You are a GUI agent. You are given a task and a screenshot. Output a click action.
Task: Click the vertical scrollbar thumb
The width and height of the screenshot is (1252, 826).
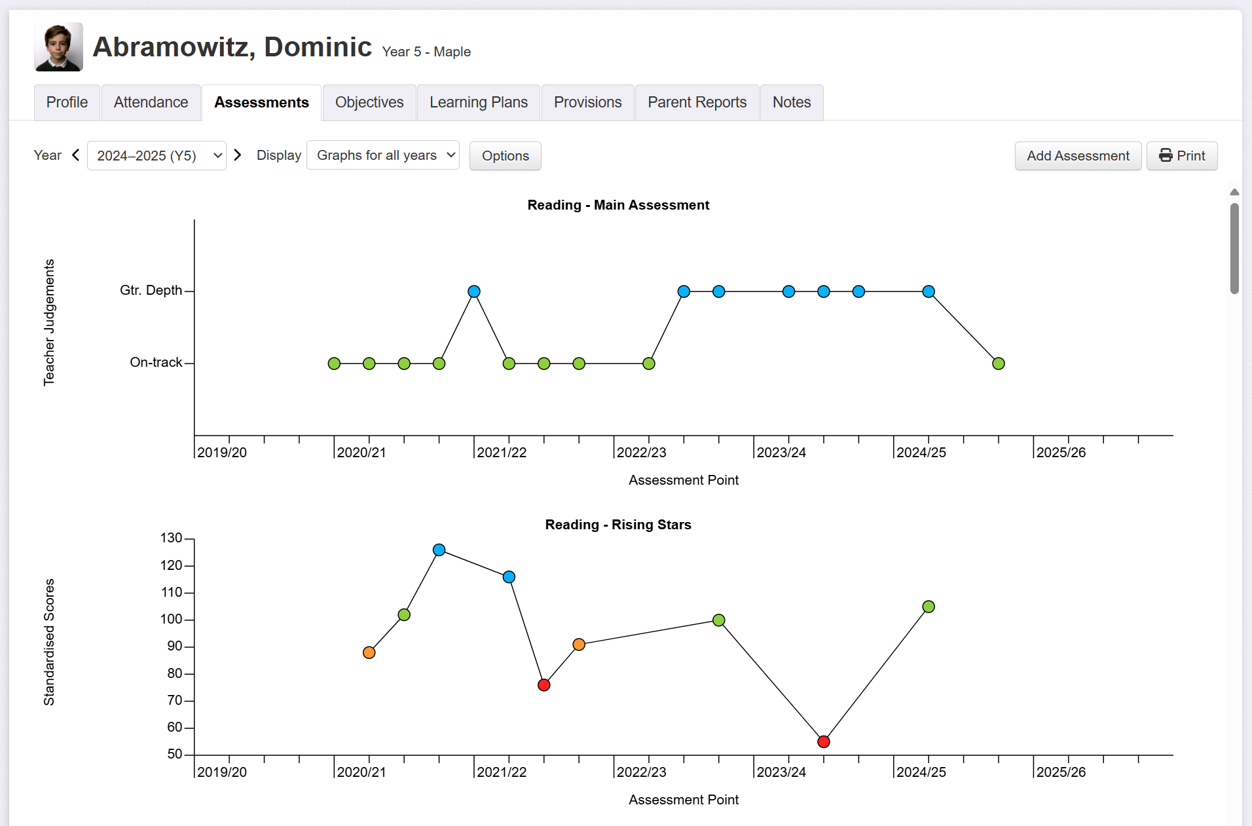point(1234,249)
